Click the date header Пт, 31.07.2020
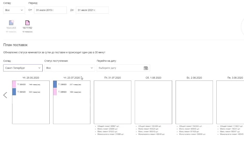Screen dimensions: 244x148 (x=113, y=78)
